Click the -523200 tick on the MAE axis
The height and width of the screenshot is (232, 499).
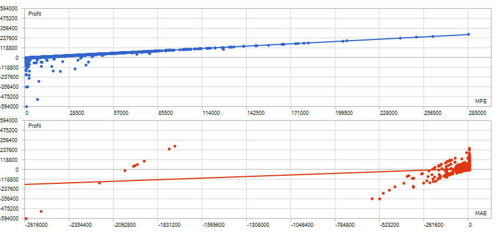pos(388,225)
